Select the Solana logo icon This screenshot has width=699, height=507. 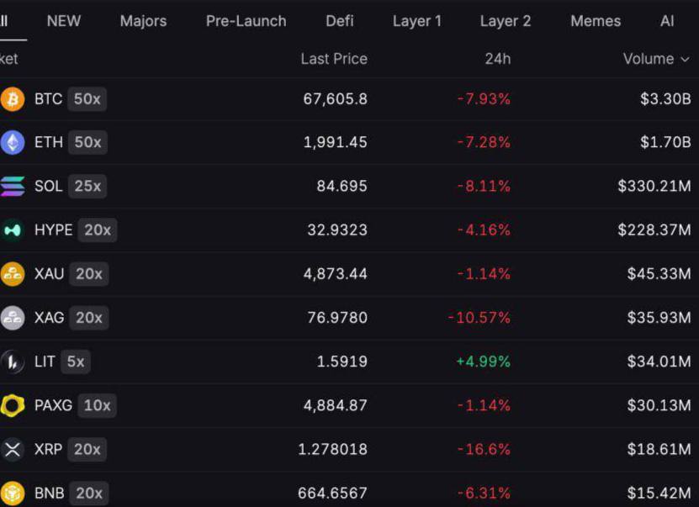pyautogui.click(x=13, y=186)
